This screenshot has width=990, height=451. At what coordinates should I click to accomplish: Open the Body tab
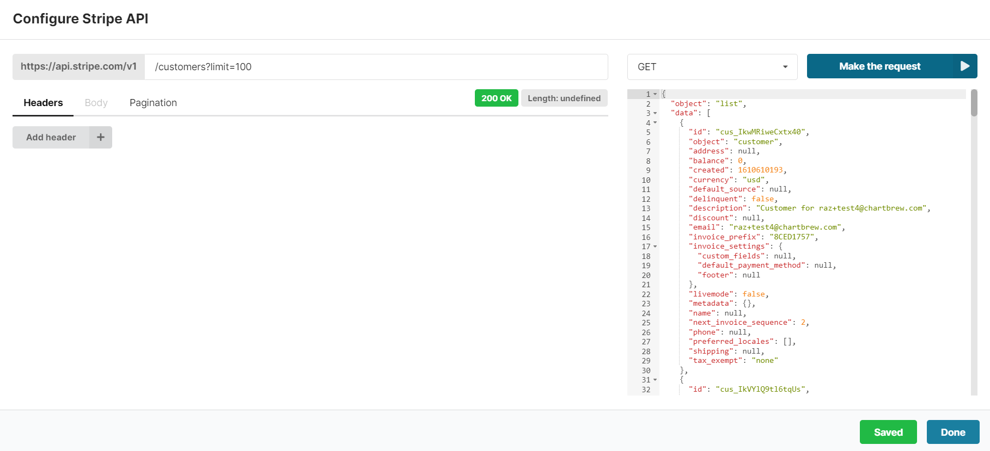coord(96,103)
